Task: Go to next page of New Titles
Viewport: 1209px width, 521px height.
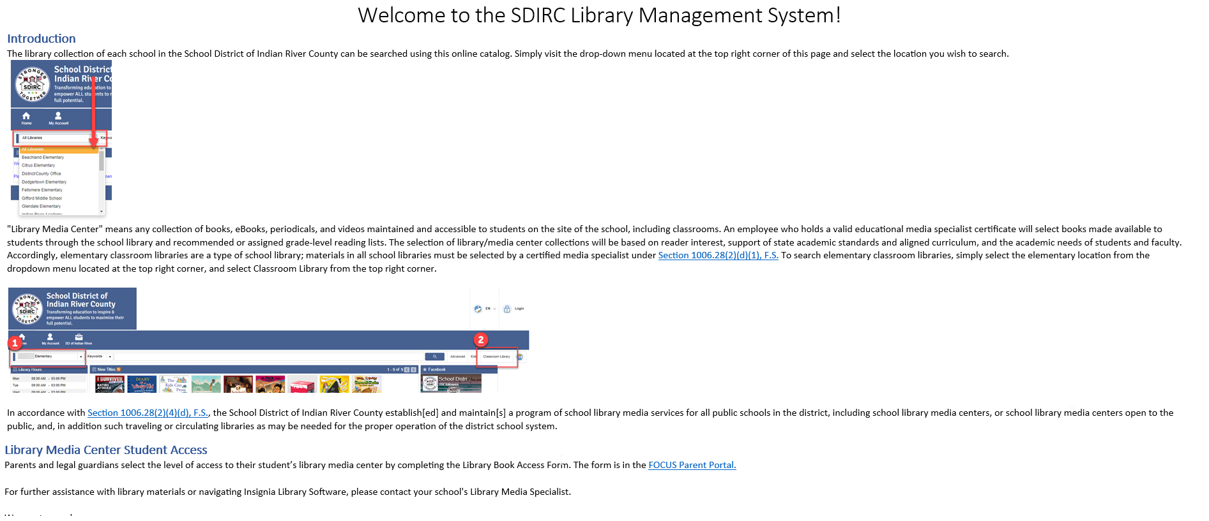Action: 414,369
